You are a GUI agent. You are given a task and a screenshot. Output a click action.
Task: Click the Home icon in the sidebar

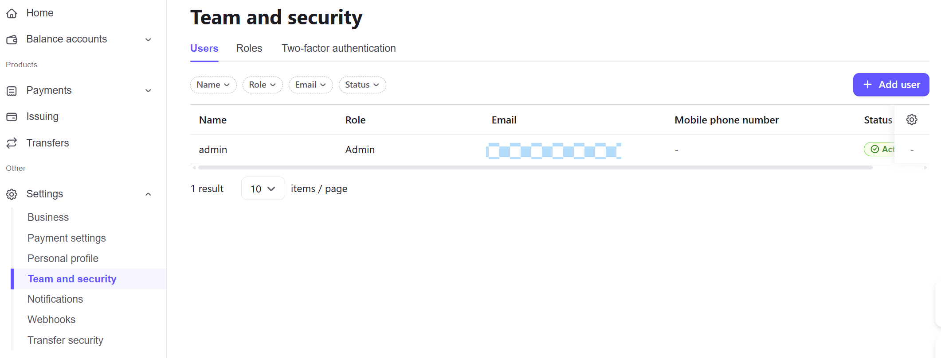(x=12, y=13)
